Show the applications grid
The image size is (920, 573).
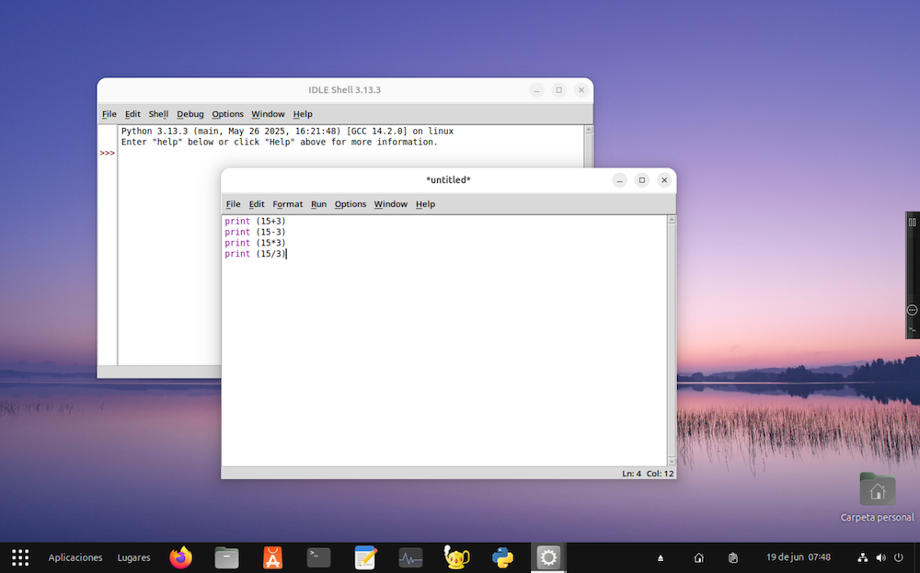click(20, 557)
